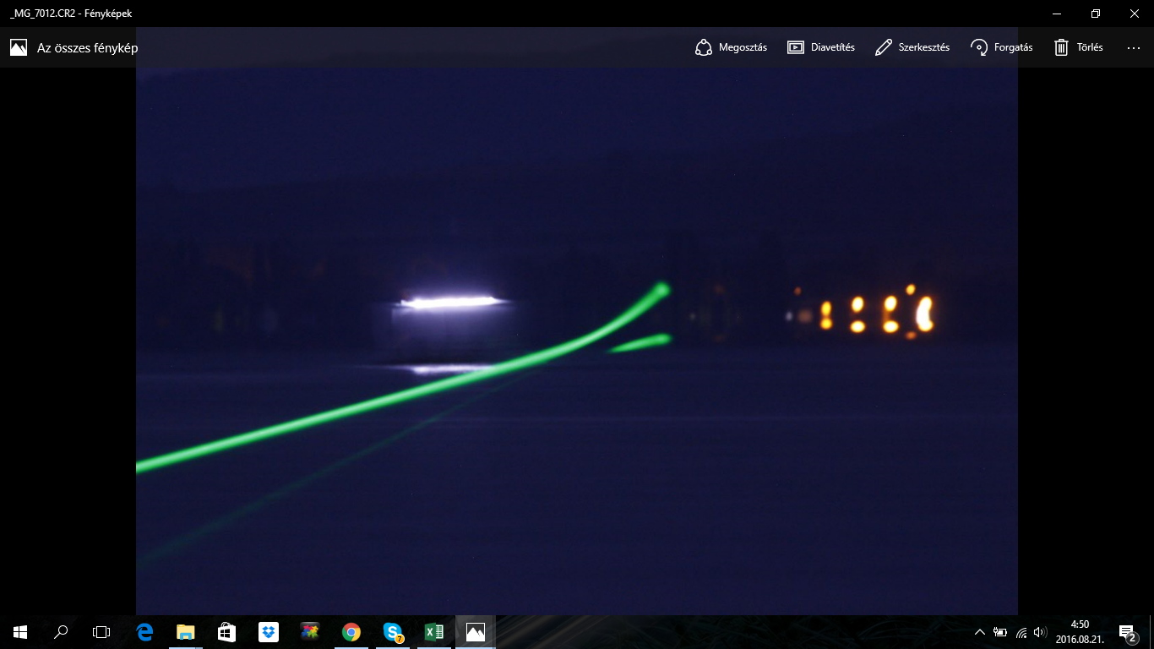Go back to Az összes fénykép
This screenshot has width=1154, height=649.
click(74, 47)
